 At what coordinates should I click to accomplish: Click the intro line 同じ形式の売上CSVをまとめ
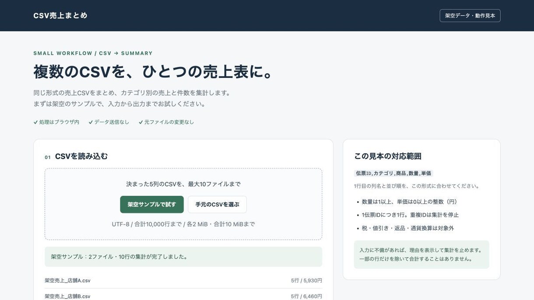coord(133,93)
